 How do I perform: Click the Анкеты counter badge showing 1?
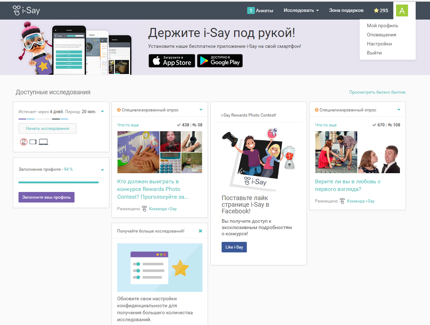(x=251, y=10)
